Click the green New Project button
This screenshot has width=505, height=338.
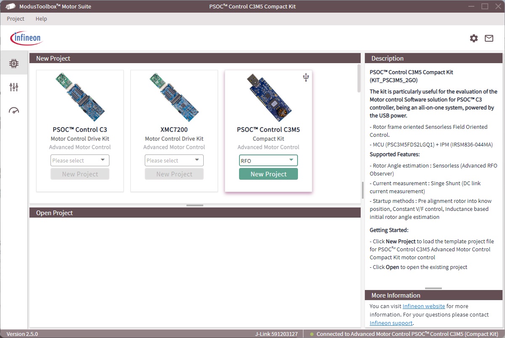point(268,174)
